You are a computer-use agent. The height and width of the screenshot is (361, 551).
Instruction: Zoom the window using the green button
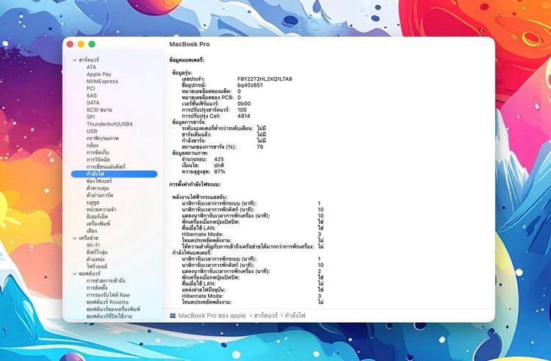coord(92,44)
